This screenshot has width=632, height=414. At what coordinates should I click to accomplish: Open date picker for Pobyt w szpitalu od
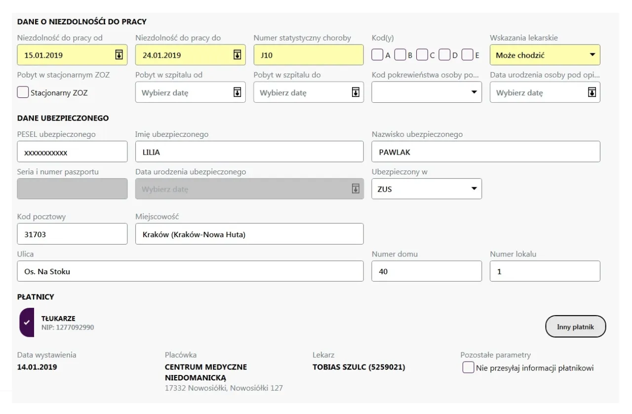point(237,92)
